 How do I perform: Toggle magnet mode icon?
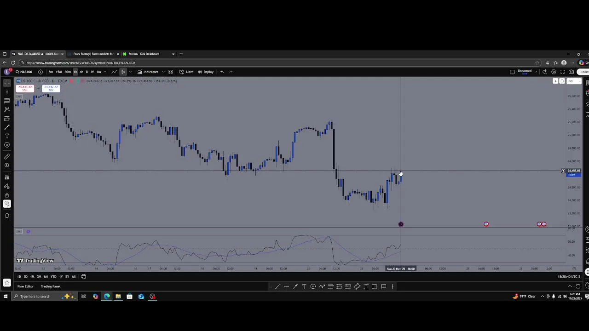(x=7, y=177)
